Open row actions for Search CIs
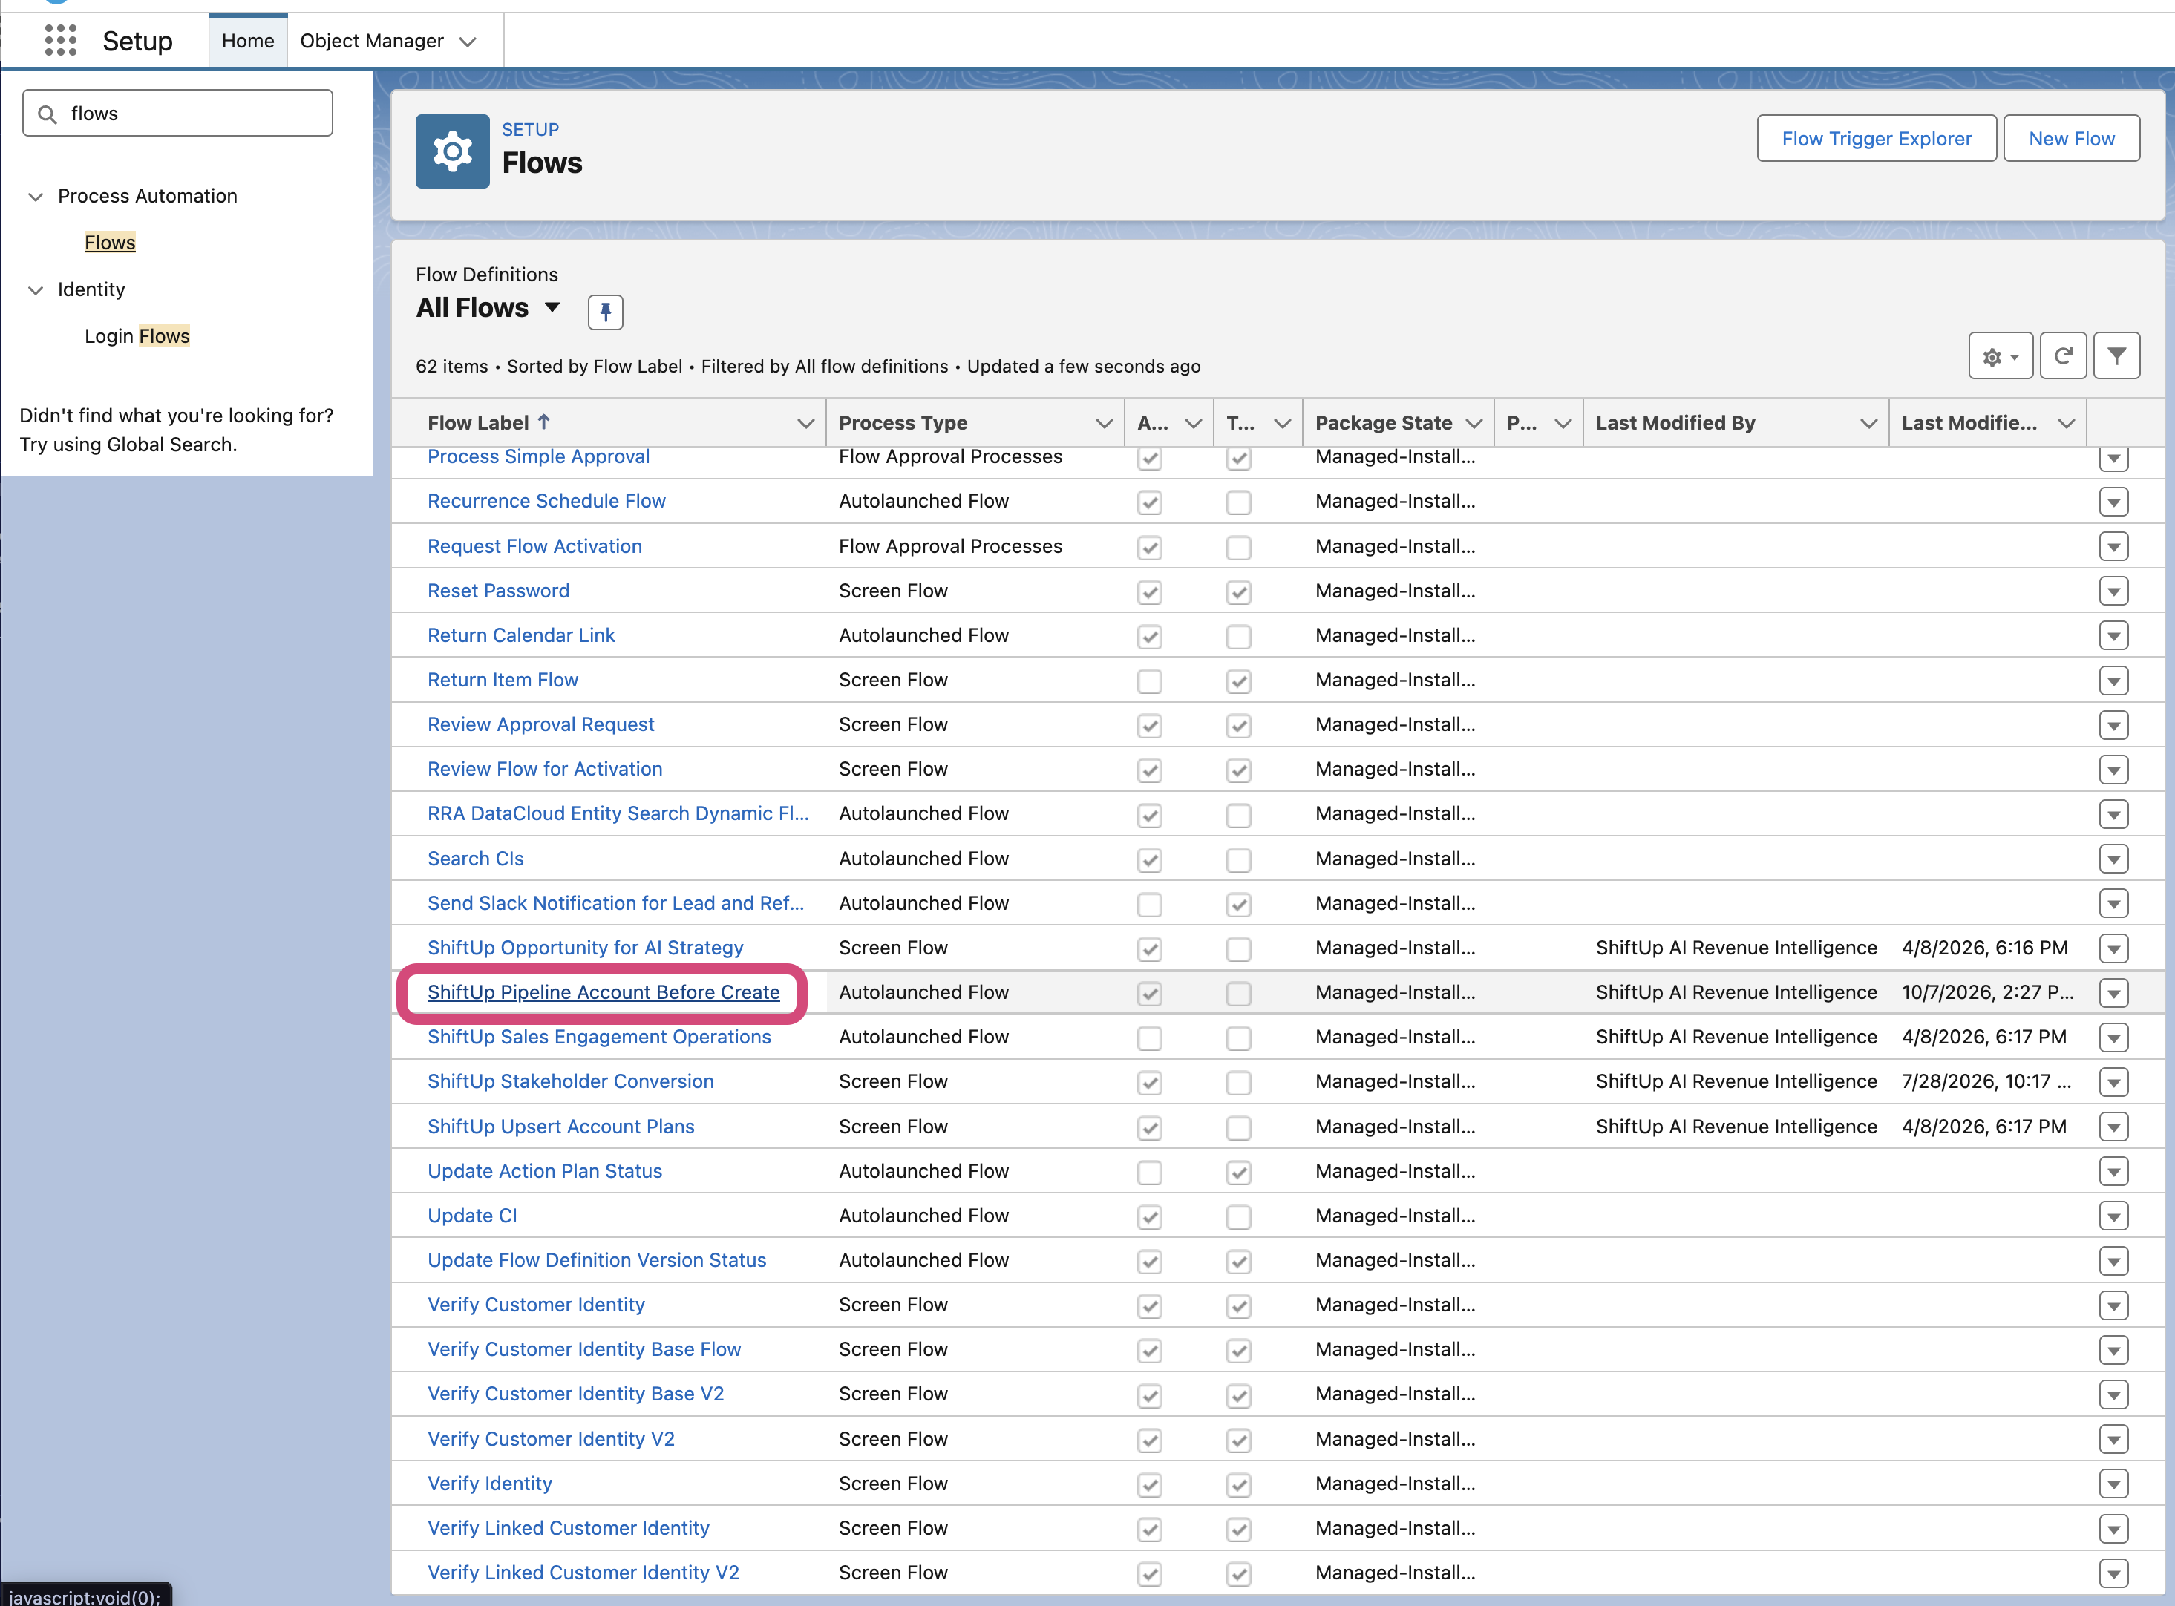Viewport: 2175px width, 1606px height. pos(2113,859)
